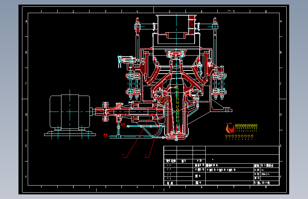
Task: Click zone letter F on the right border
Action: click(281, 177)
